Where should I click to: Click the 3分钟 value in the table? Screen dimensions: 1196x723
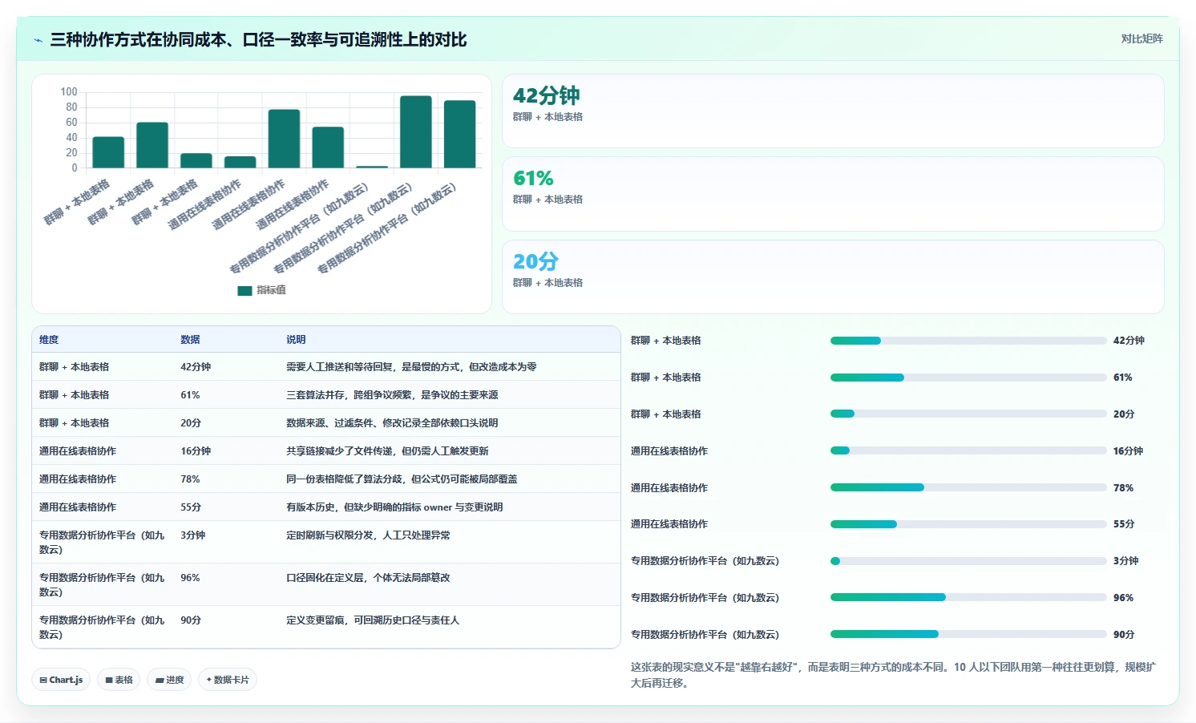pyautogui.click(x=192, y=535)
